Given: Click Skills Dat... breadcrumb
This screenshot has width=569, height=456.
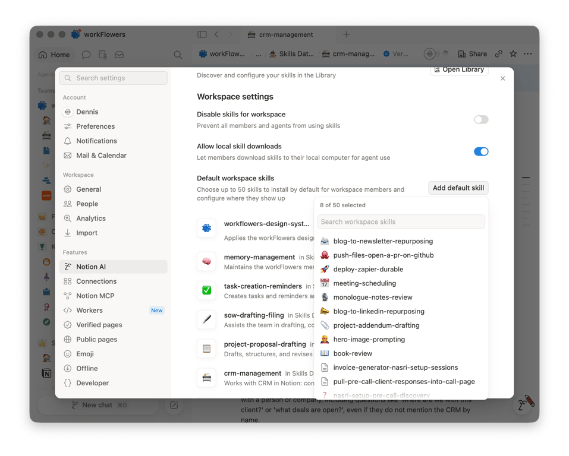Looking at the screenshot, I should pyautogui.click(x=291, y=54).
